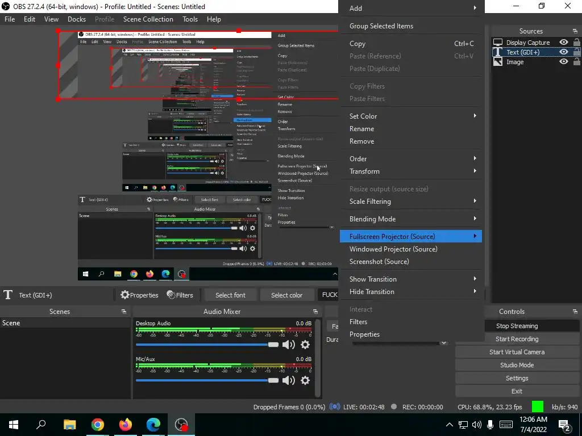Expand Hide Transition submenu

[x=411, y=291]
